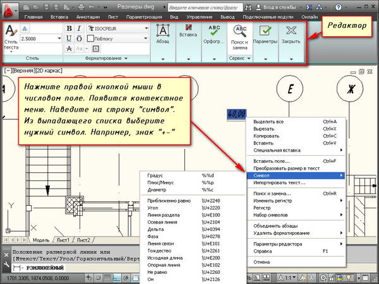This screenshot has width=379, height=284.
Task: Switch to the Управление ribbon tab
Action: [200, 17]
